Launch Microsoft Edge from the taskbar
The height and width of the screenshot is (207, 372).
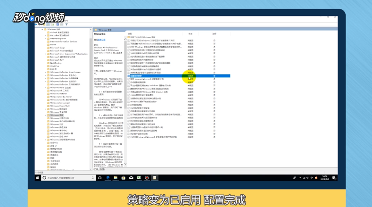coord(107,178)
